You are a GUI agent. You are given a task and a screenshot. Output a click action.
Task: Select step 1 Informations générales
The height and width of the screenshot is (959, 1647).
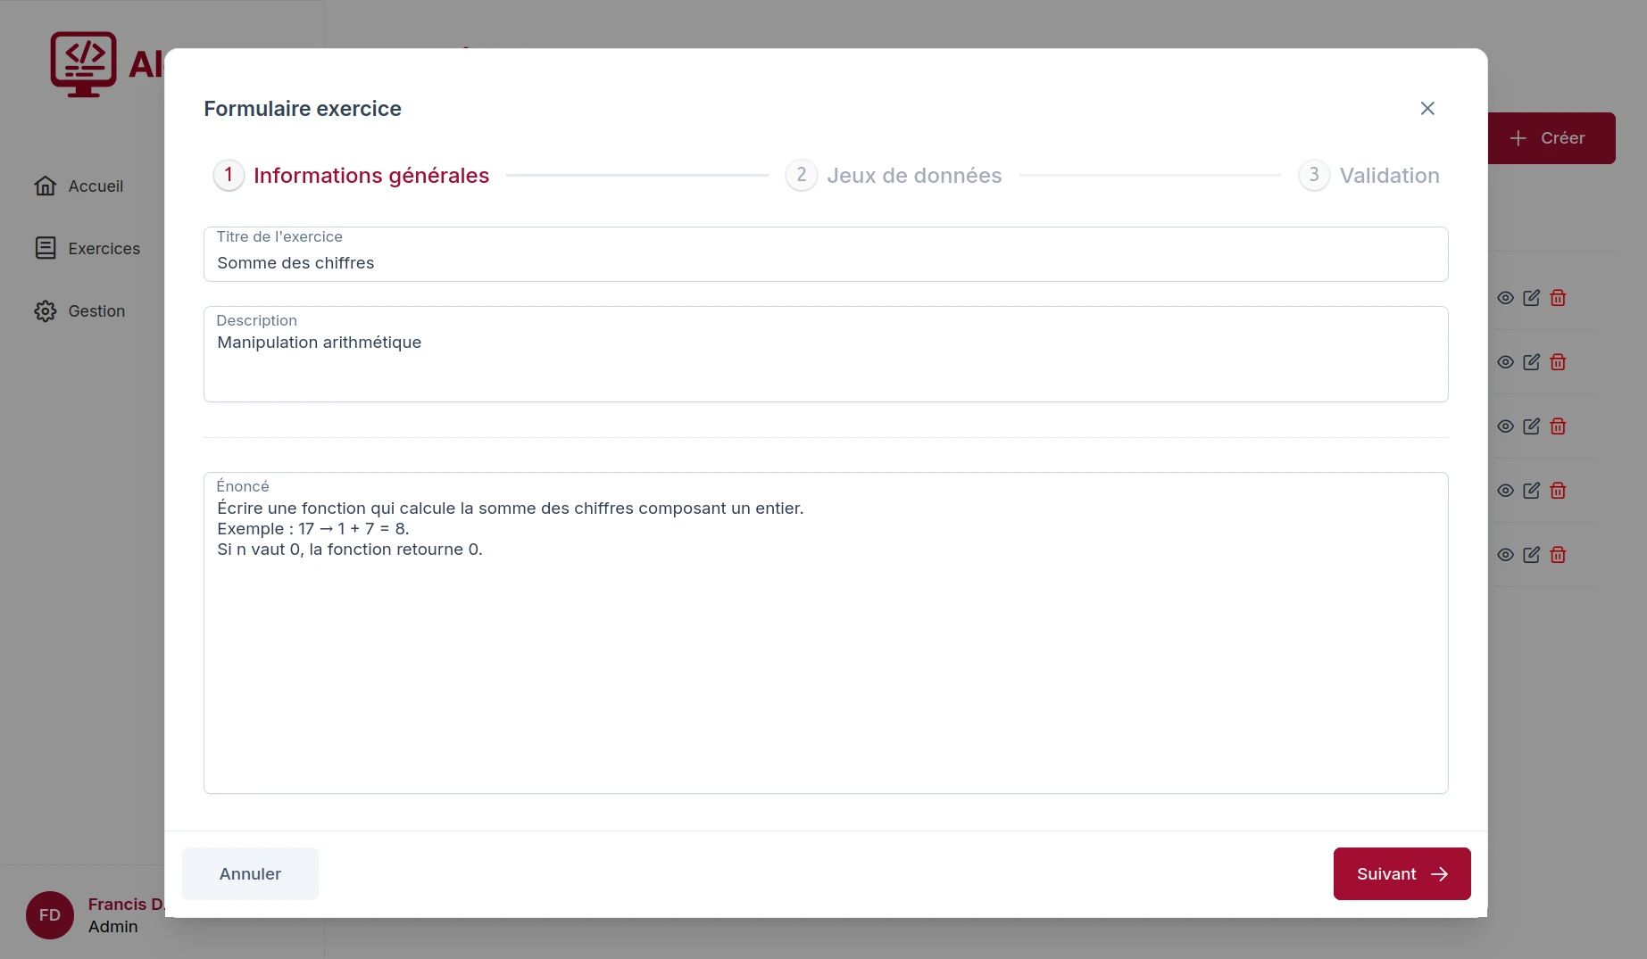pyautogui.click(x=352, y=176)
